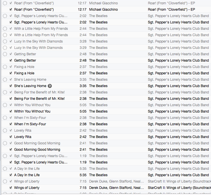The image size is (211, 195).
Task: Click dotted circle next to greyed 2:02 Sgt. Pepper's track
Action: [x=5, y=16]
